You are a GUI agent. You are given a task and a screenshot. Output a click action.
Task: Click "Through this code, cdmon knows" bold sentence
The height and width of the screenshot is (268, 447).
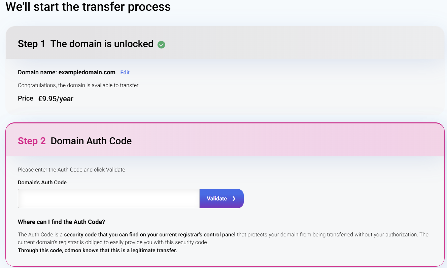pos(97,251)
